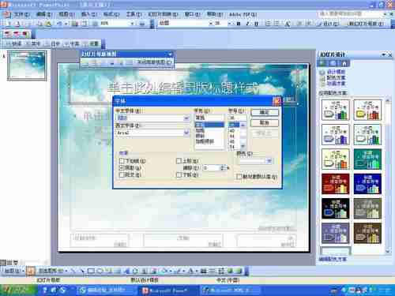
Task: Confirm Font dialog with 确定 button
Action: point(265,113)
